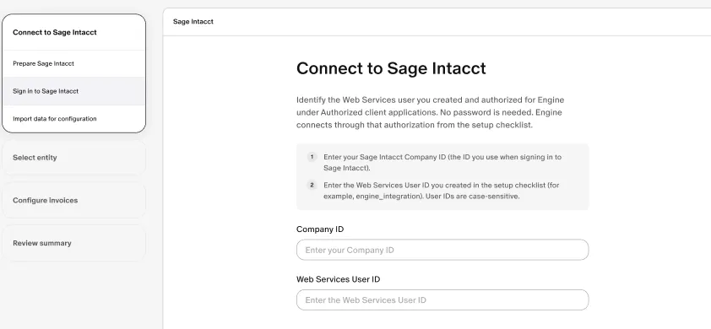Viewport: 711px width, 329px height.
Task: Open the Import data for configuration sub-step
Action: [x=74, y=119]
